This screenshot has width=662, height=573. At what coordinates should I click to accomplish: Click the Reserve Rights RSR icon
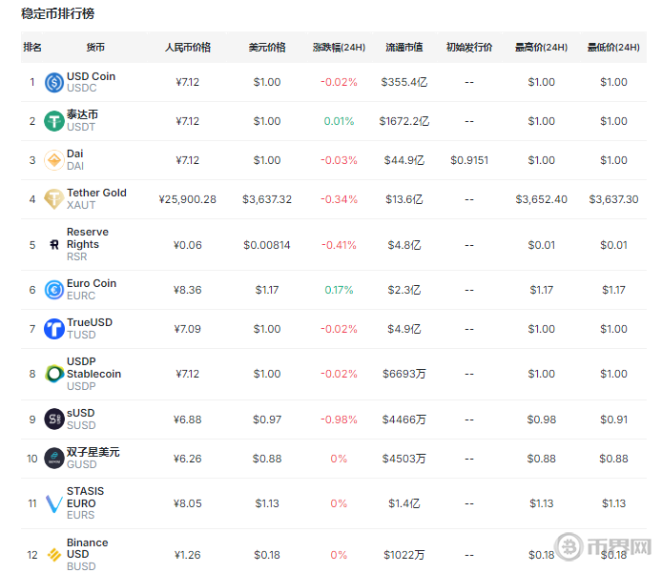pyautogui.click(x=53, y=245)
